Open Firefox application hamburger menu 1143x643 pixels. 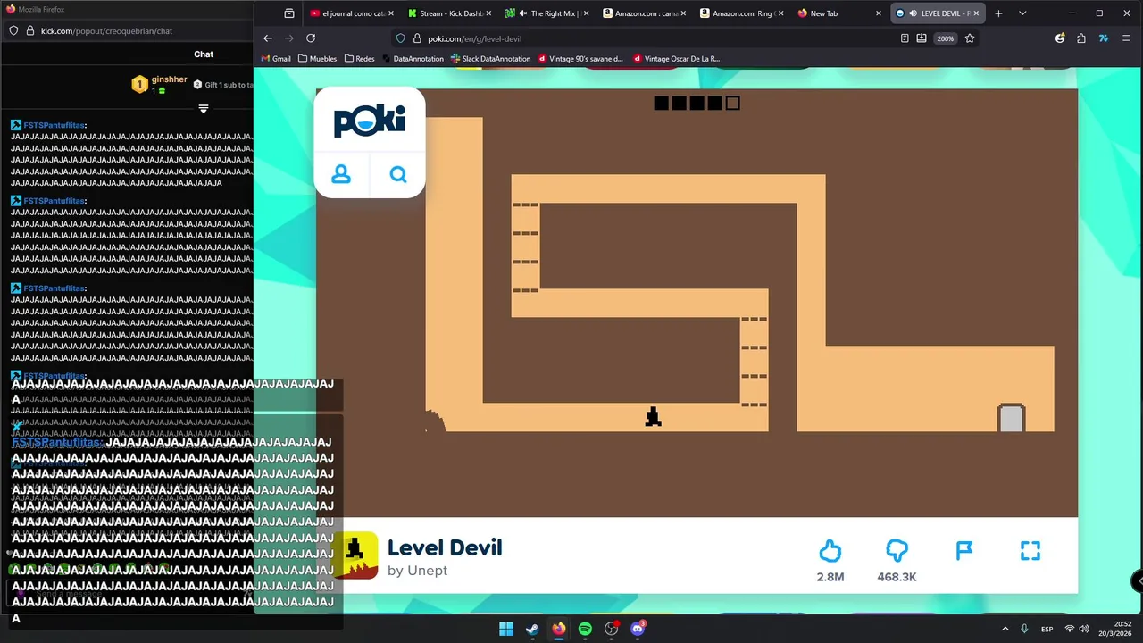coord(1126,38)
